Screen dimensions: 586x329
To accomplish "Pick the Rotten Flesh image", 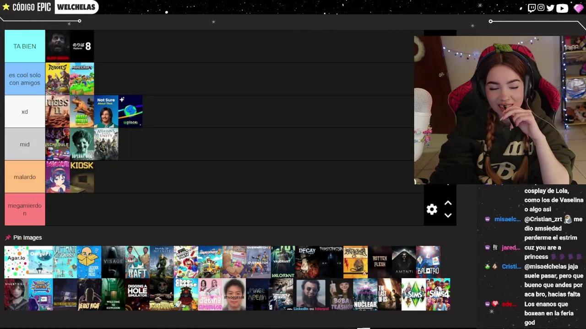I will (380, 262).
